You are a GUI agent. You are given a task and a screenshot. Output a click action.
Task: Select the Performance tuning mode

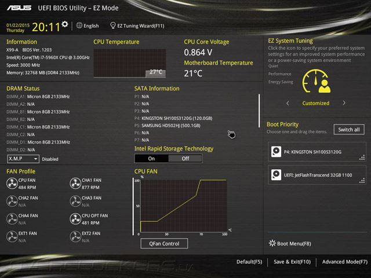click(x=279, y=74)
